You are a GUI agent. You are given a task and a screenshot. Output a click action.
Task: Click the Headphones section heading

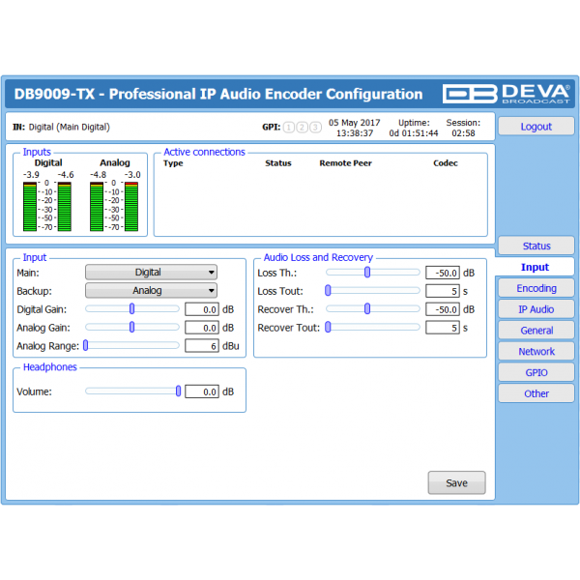coord(50,367)
